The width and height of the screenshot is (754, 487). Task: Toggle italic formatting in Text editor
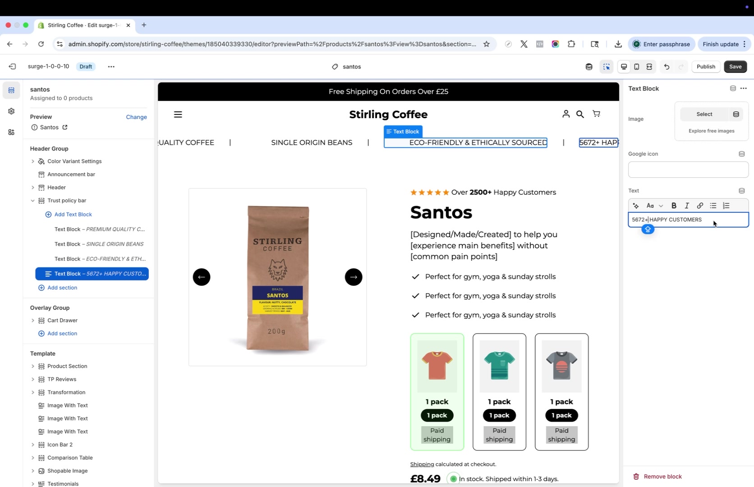point(687,206)
